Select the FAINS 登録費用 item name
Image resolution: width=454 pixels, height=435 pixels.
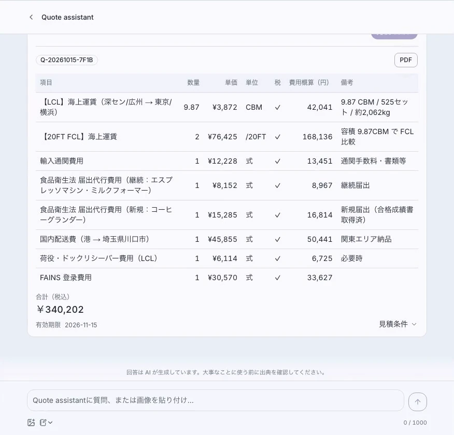point(66,278)
